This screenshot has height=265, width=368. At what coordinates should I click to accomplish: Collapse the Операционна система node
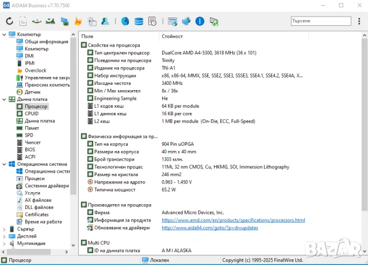point(4,164)
